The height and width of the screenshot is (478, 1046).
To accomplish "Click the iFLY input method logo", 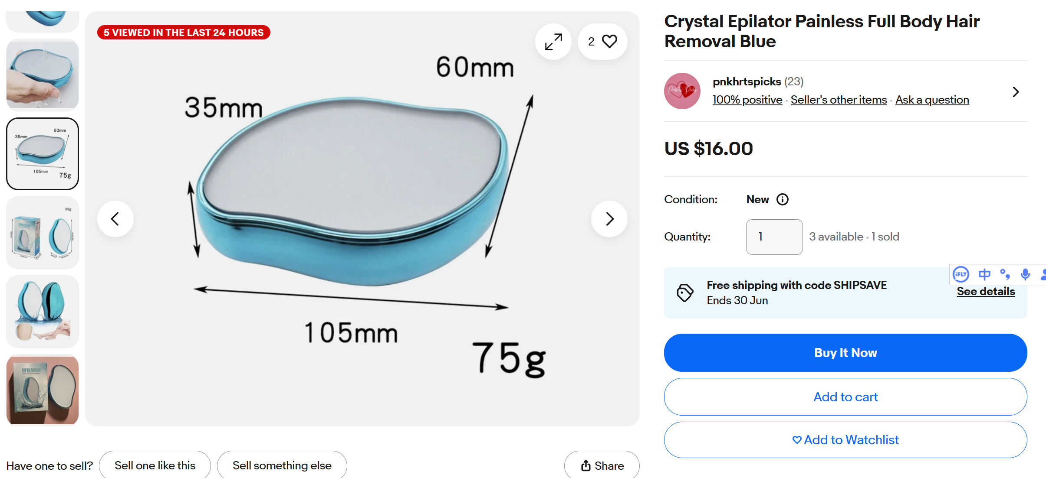I will click(x=960, y=274).
